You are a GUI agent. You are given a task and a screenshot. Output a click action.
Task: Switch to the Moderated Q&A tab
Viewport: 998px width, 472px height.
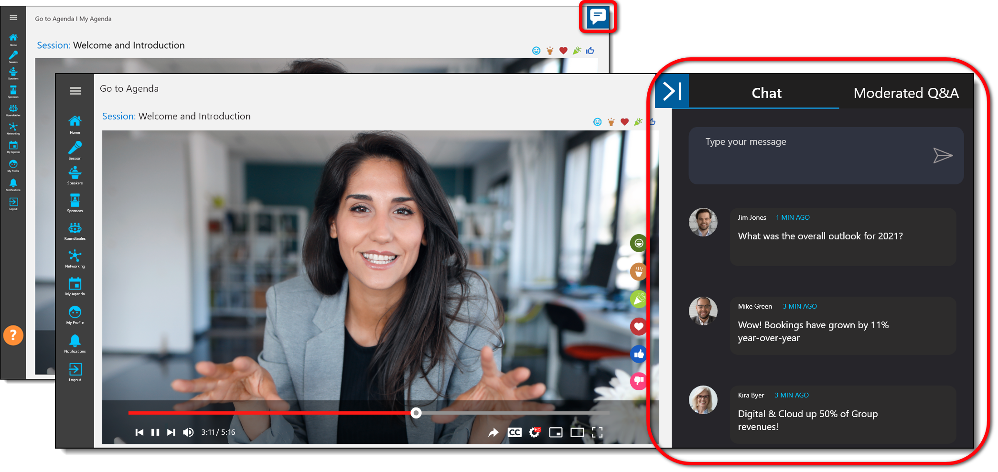(905, 93)
